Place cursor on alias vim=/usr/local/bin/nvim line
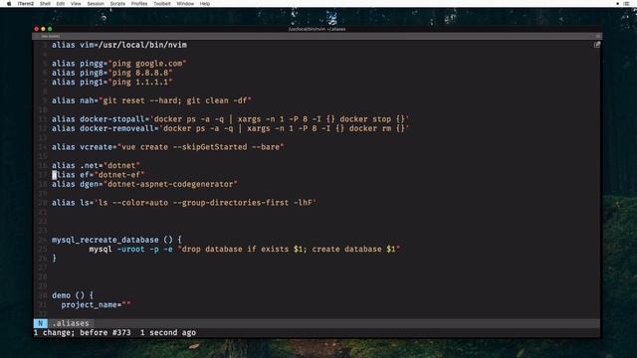Image resolution: width=637 pixels, height=358 pixels. pyautogui.click(x=119, y=45)
